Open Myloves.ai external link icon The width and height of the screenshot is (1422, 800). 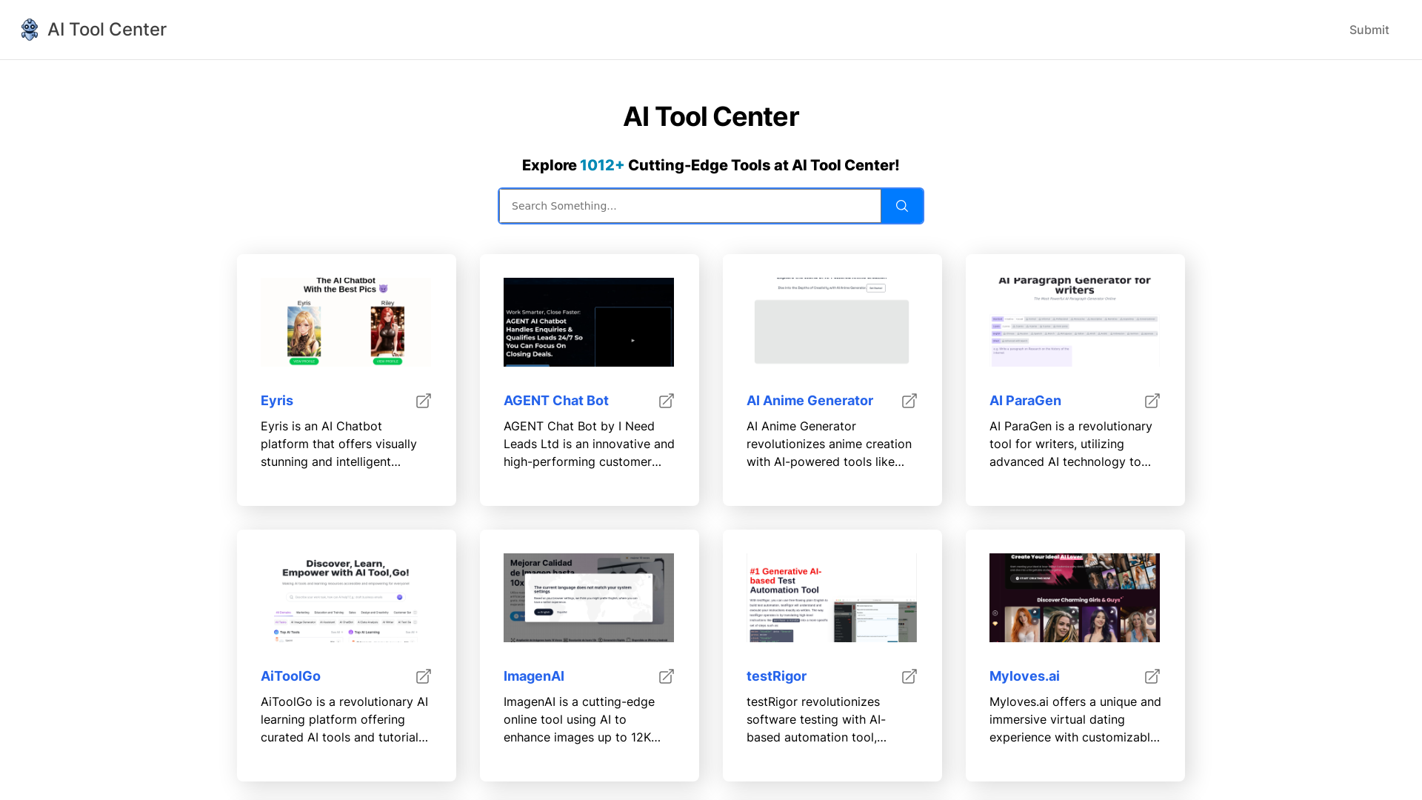tap(1152, 676)
